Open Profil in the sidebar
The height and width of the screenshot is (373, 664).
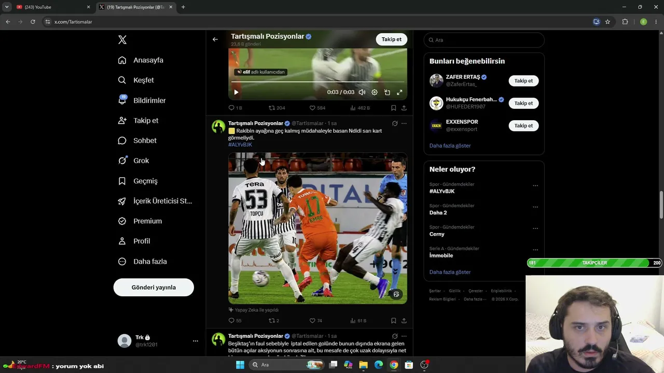[x=134, y=241]
